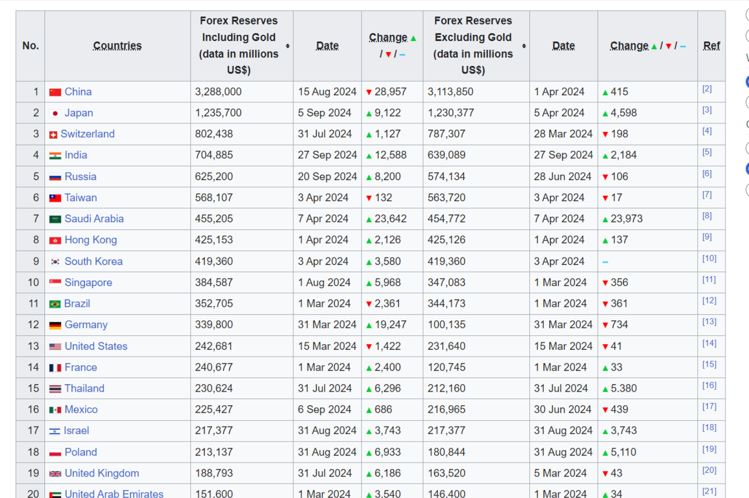Image resolution: width=749 pixels, height=498 pixels.
Task: Open reference [19] for Poland
Action: pyautogui.click(x=709, y=449)
